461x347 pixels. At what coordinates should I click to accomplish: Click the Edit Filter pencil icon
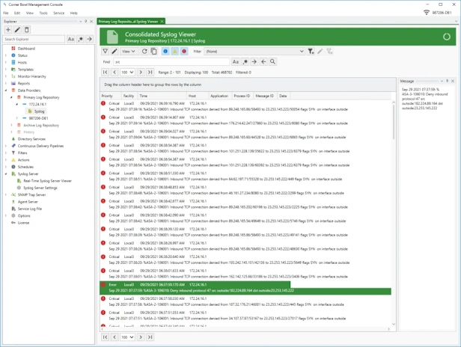[320, 51]
